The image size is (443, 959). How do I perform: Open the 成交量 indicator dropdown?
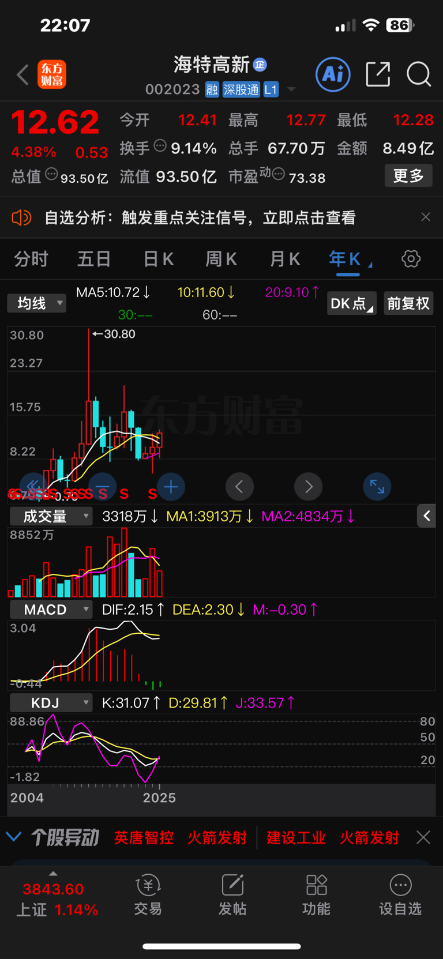[51, 516]
